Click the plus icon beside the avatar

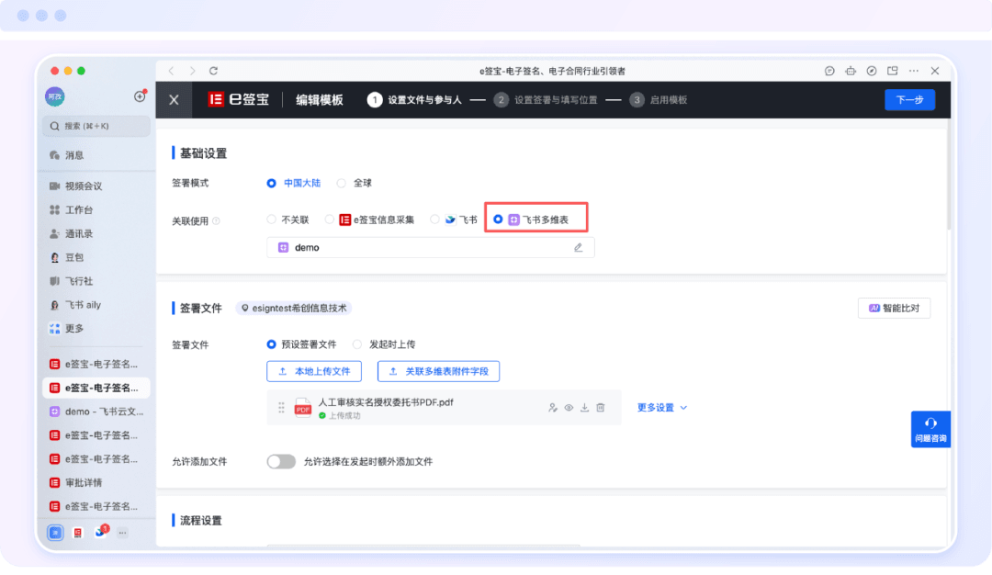140,96
